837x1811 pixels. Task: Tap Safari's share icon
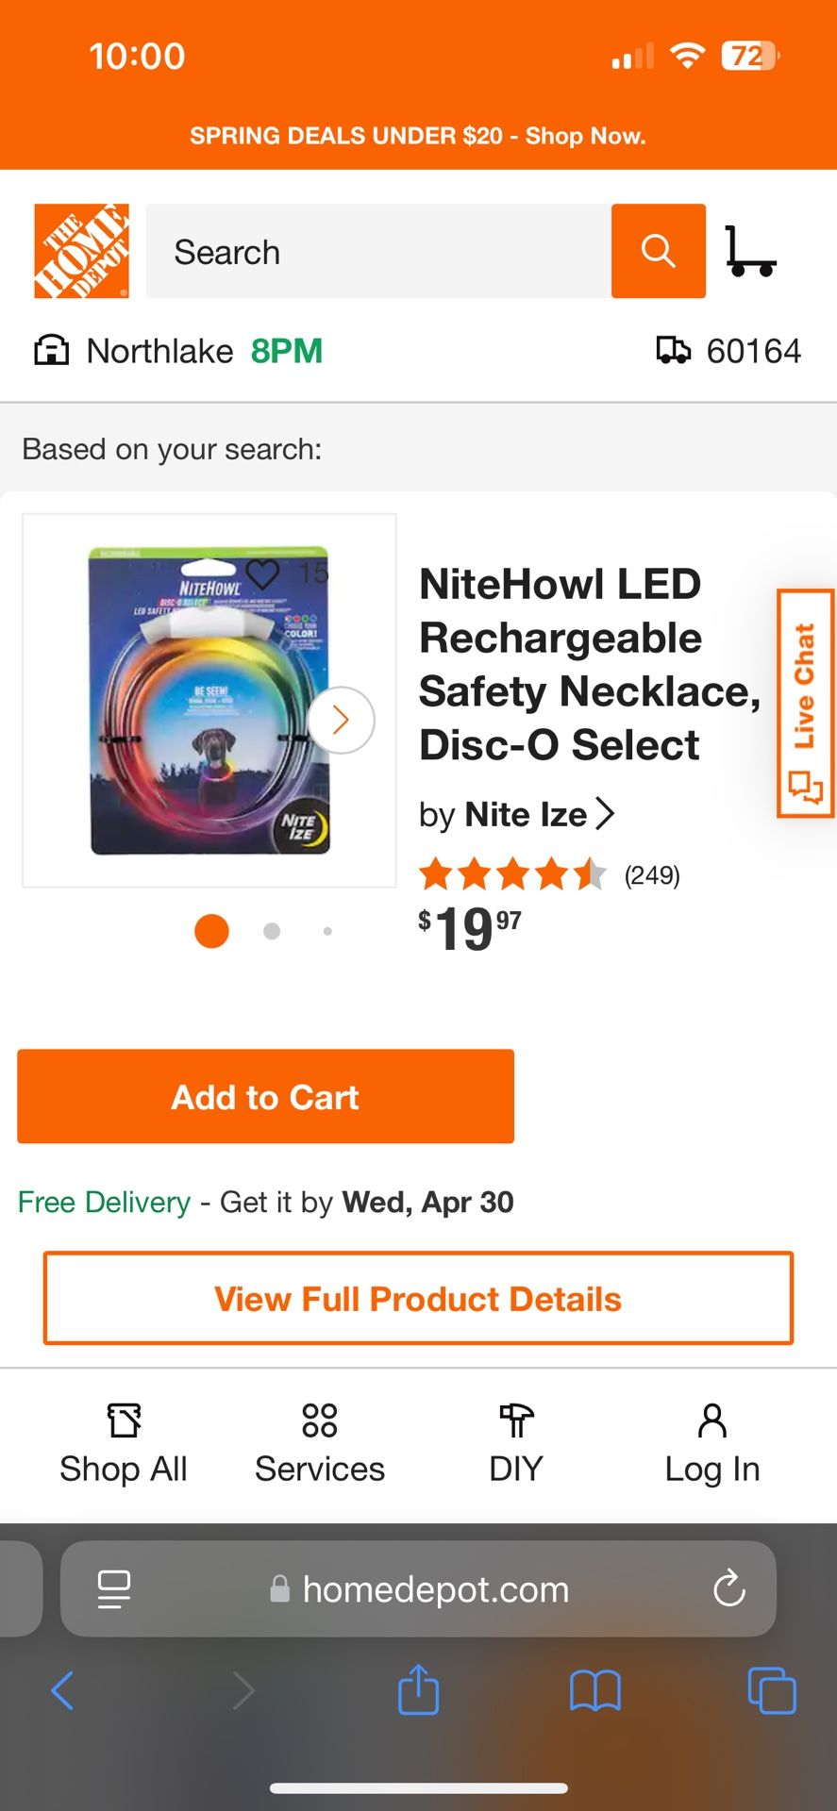418,1690
